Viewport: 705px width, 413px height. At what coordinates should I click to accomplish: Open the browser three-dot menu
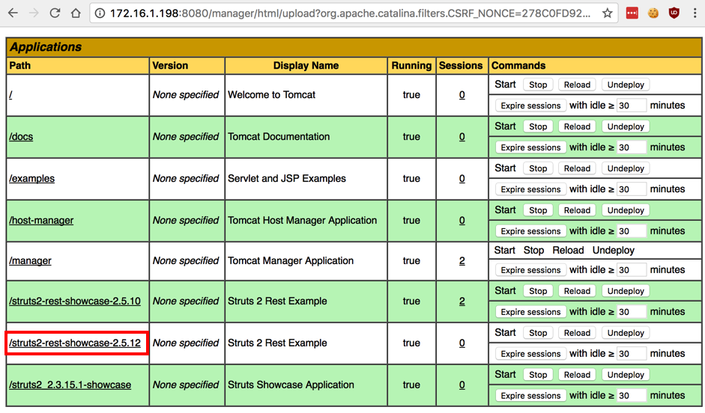click(x=695, y=13)
